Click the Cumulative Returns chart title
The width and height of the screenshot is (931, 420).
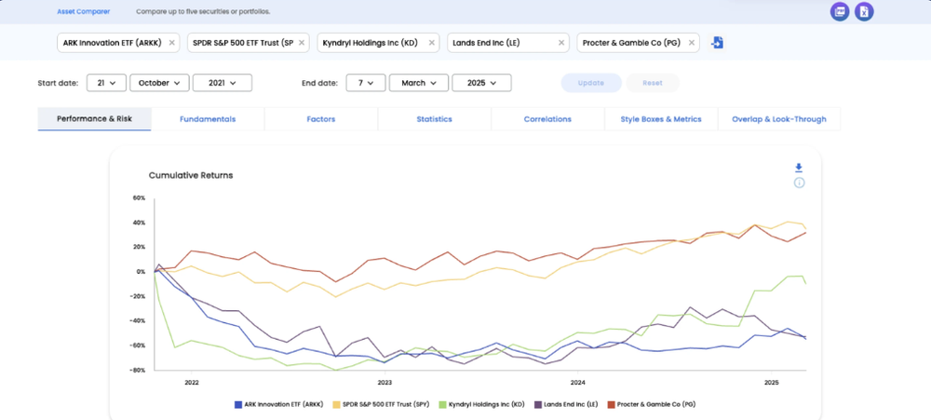(191, 175)
